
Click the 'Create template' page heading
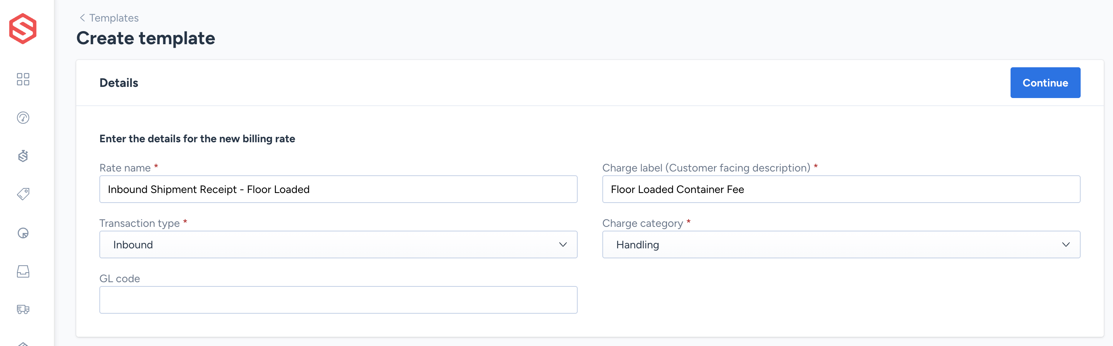[146, 38]
